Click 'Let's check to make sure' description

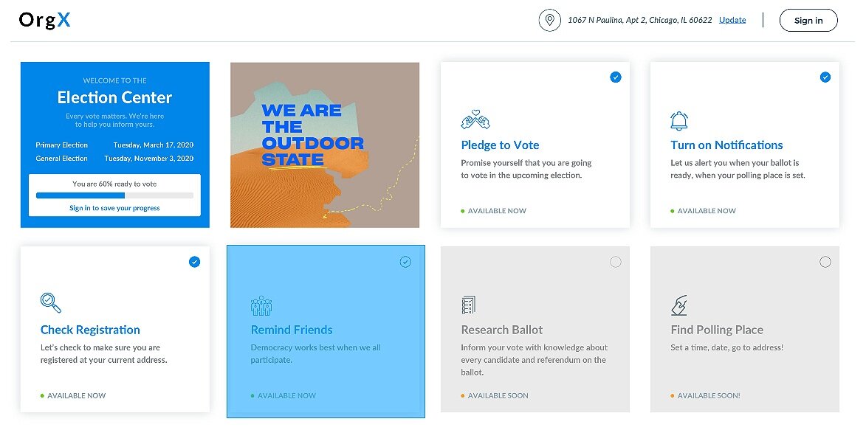104,354
